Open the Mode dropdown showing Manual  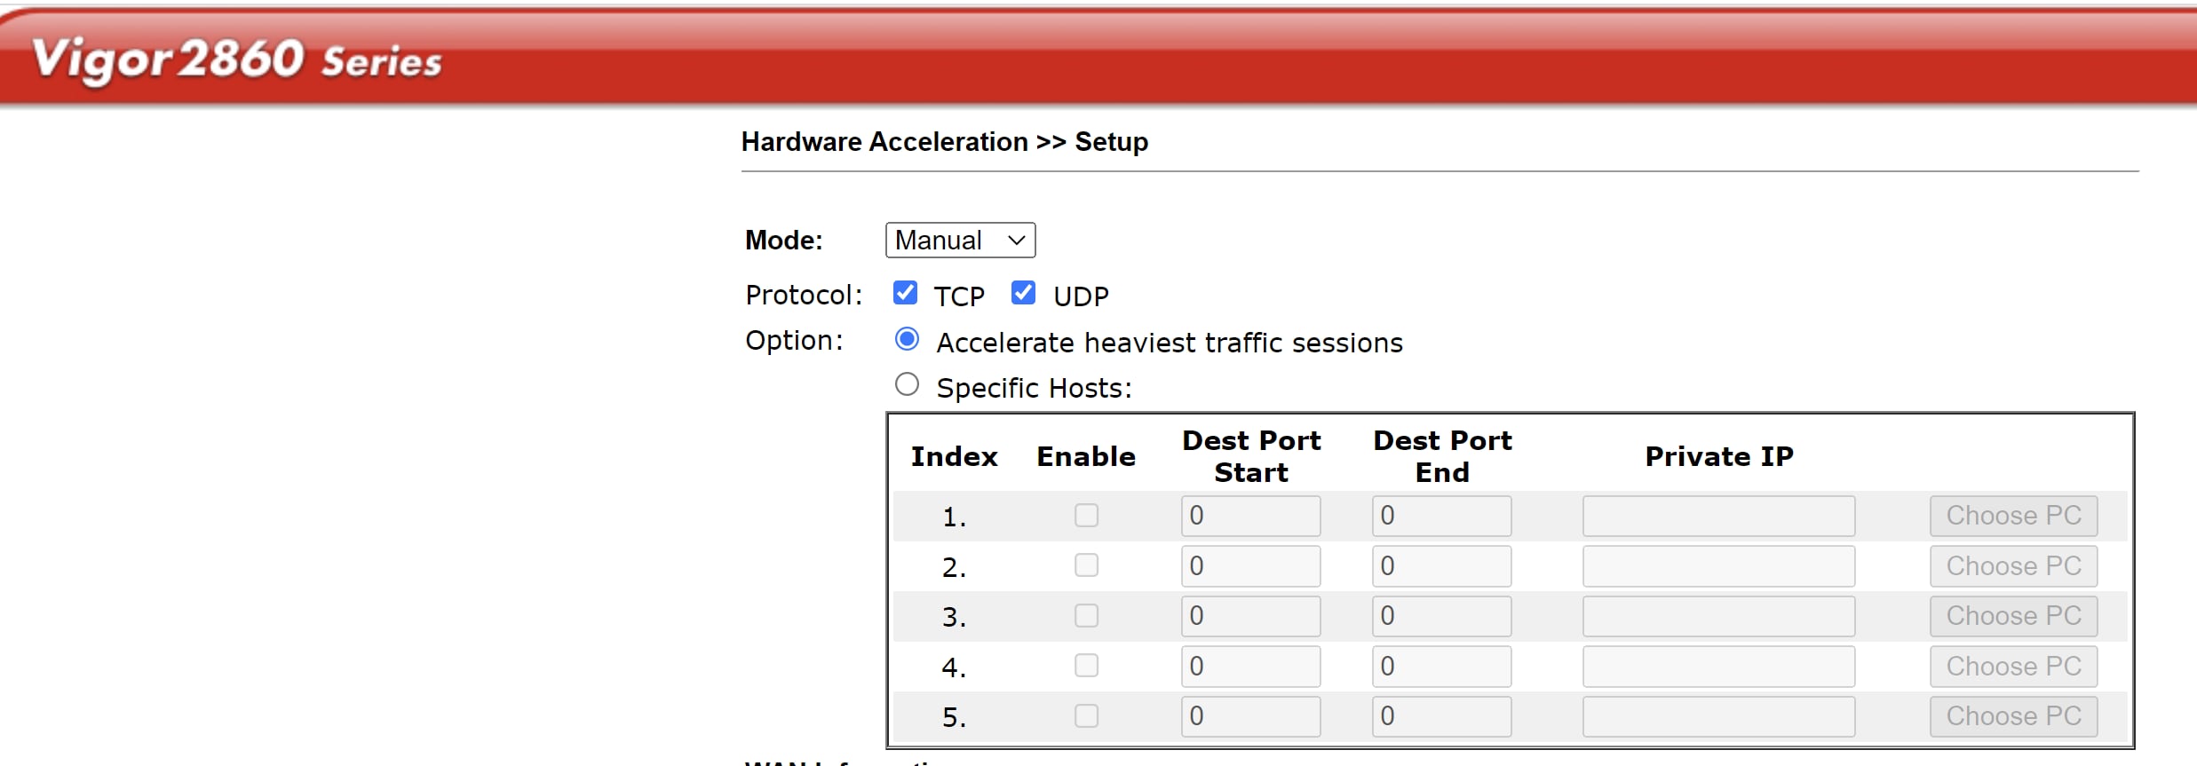960,241
